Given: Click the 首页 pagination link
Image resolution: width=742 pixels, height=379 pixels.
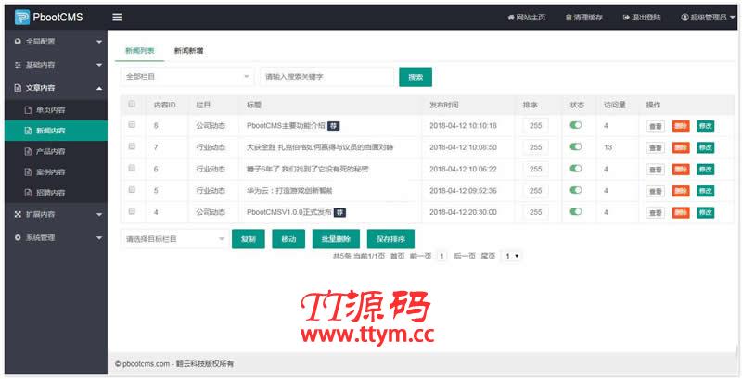Looking at the screenshot, I should point(398,256).
